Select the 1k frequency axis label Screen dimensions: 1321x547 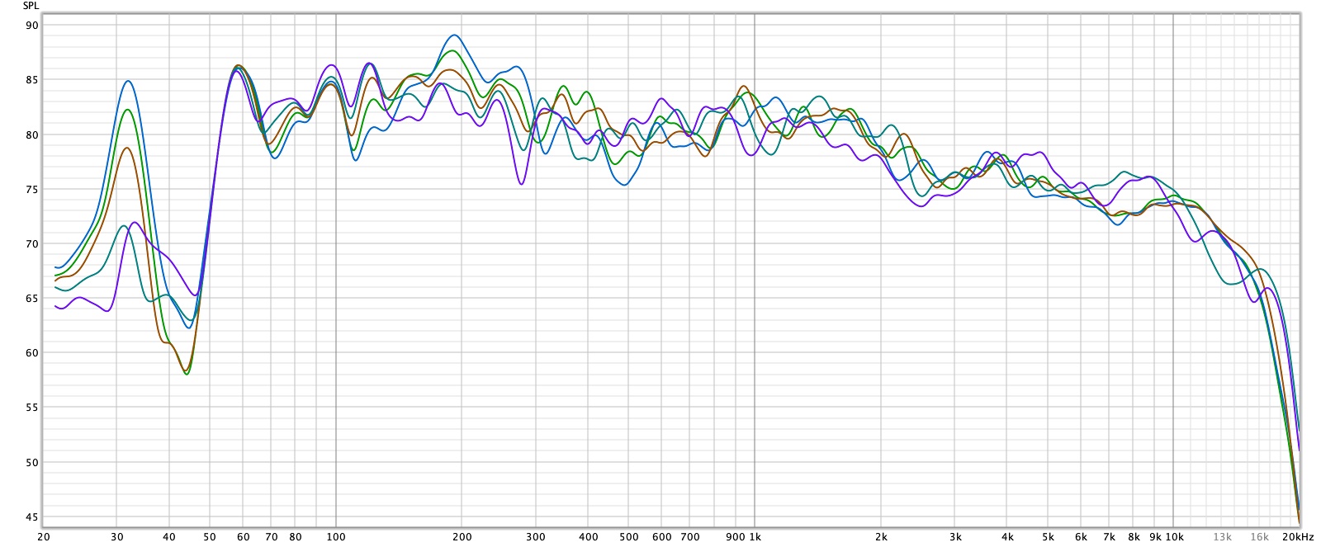pyautogui.click(x=755, y=537)
